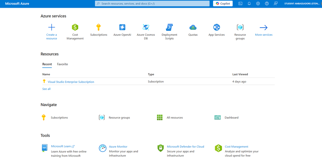Go to Subscriptions text under Navigate
322x166 pixels.
tap(59, 118)
